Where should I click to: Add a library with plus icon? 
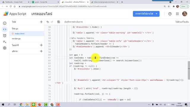(41, 45)
